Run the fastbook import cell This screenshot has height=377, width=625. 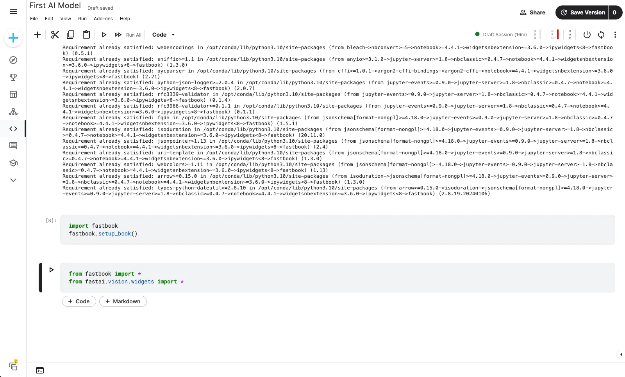(x=51, y=269)
